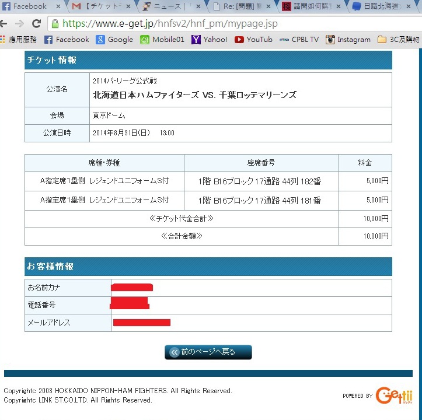Image resolution: width=422 pixels, height=420 pixels.
Task: Select the 5,000円 price for seat 181番
Action: tap(377, 199)
